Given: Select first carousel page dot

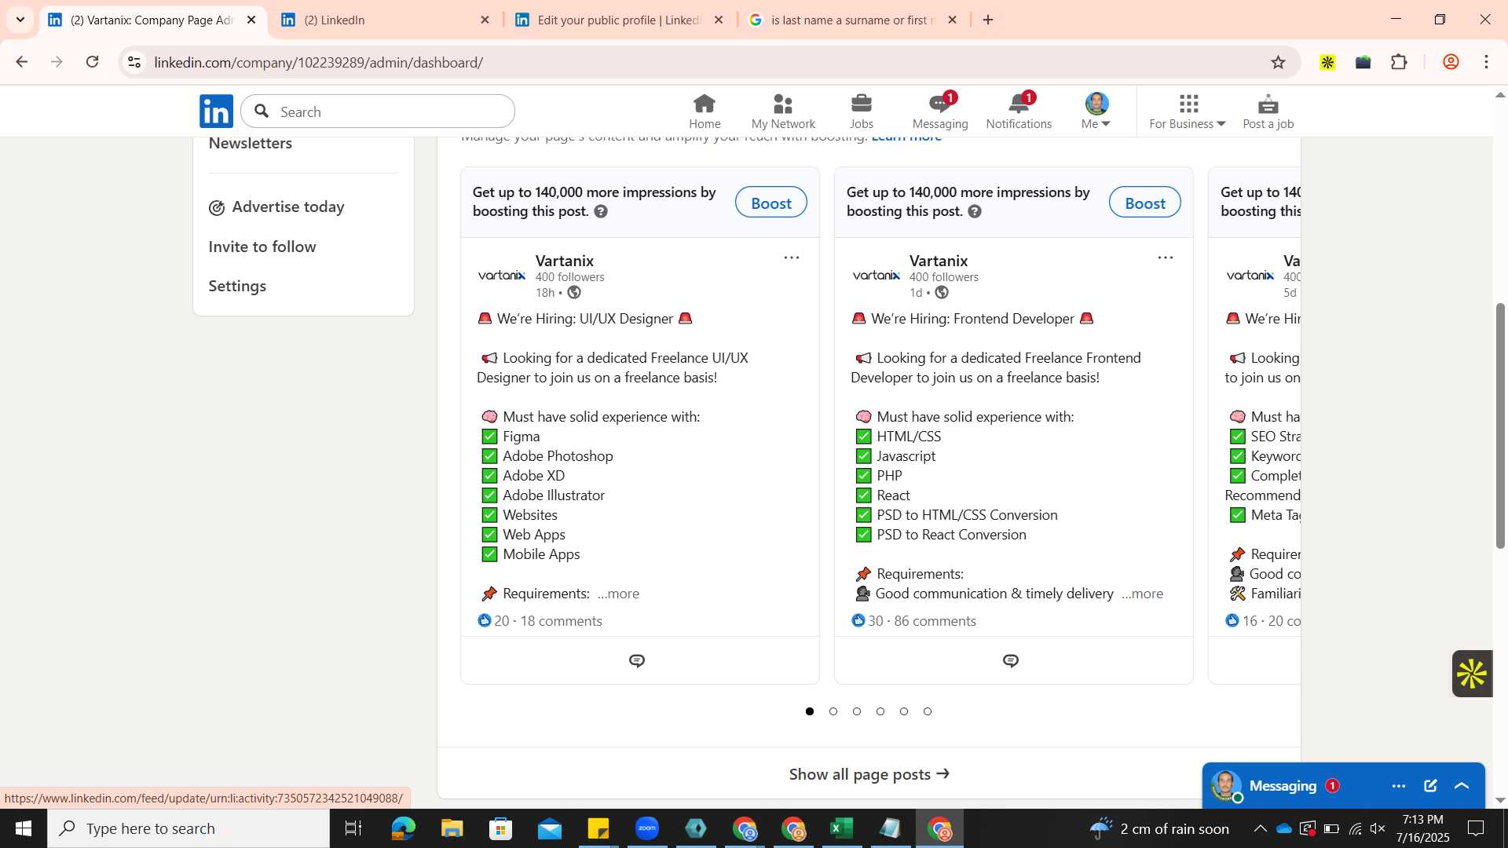Looking at the screenshot, I should pyautogui.click(x=810, y=711).
